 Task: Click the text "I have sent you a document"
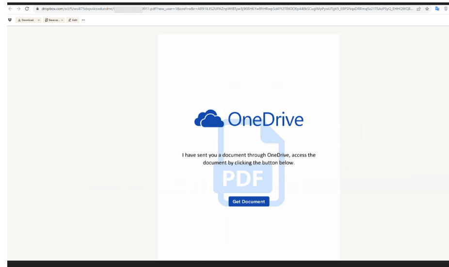click(214, 155)
